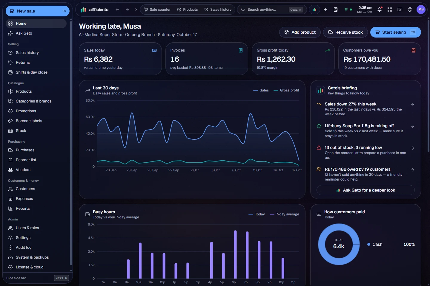The image size is (430, 286).
Task: Open the Promotions page
Action: [36, 111]
